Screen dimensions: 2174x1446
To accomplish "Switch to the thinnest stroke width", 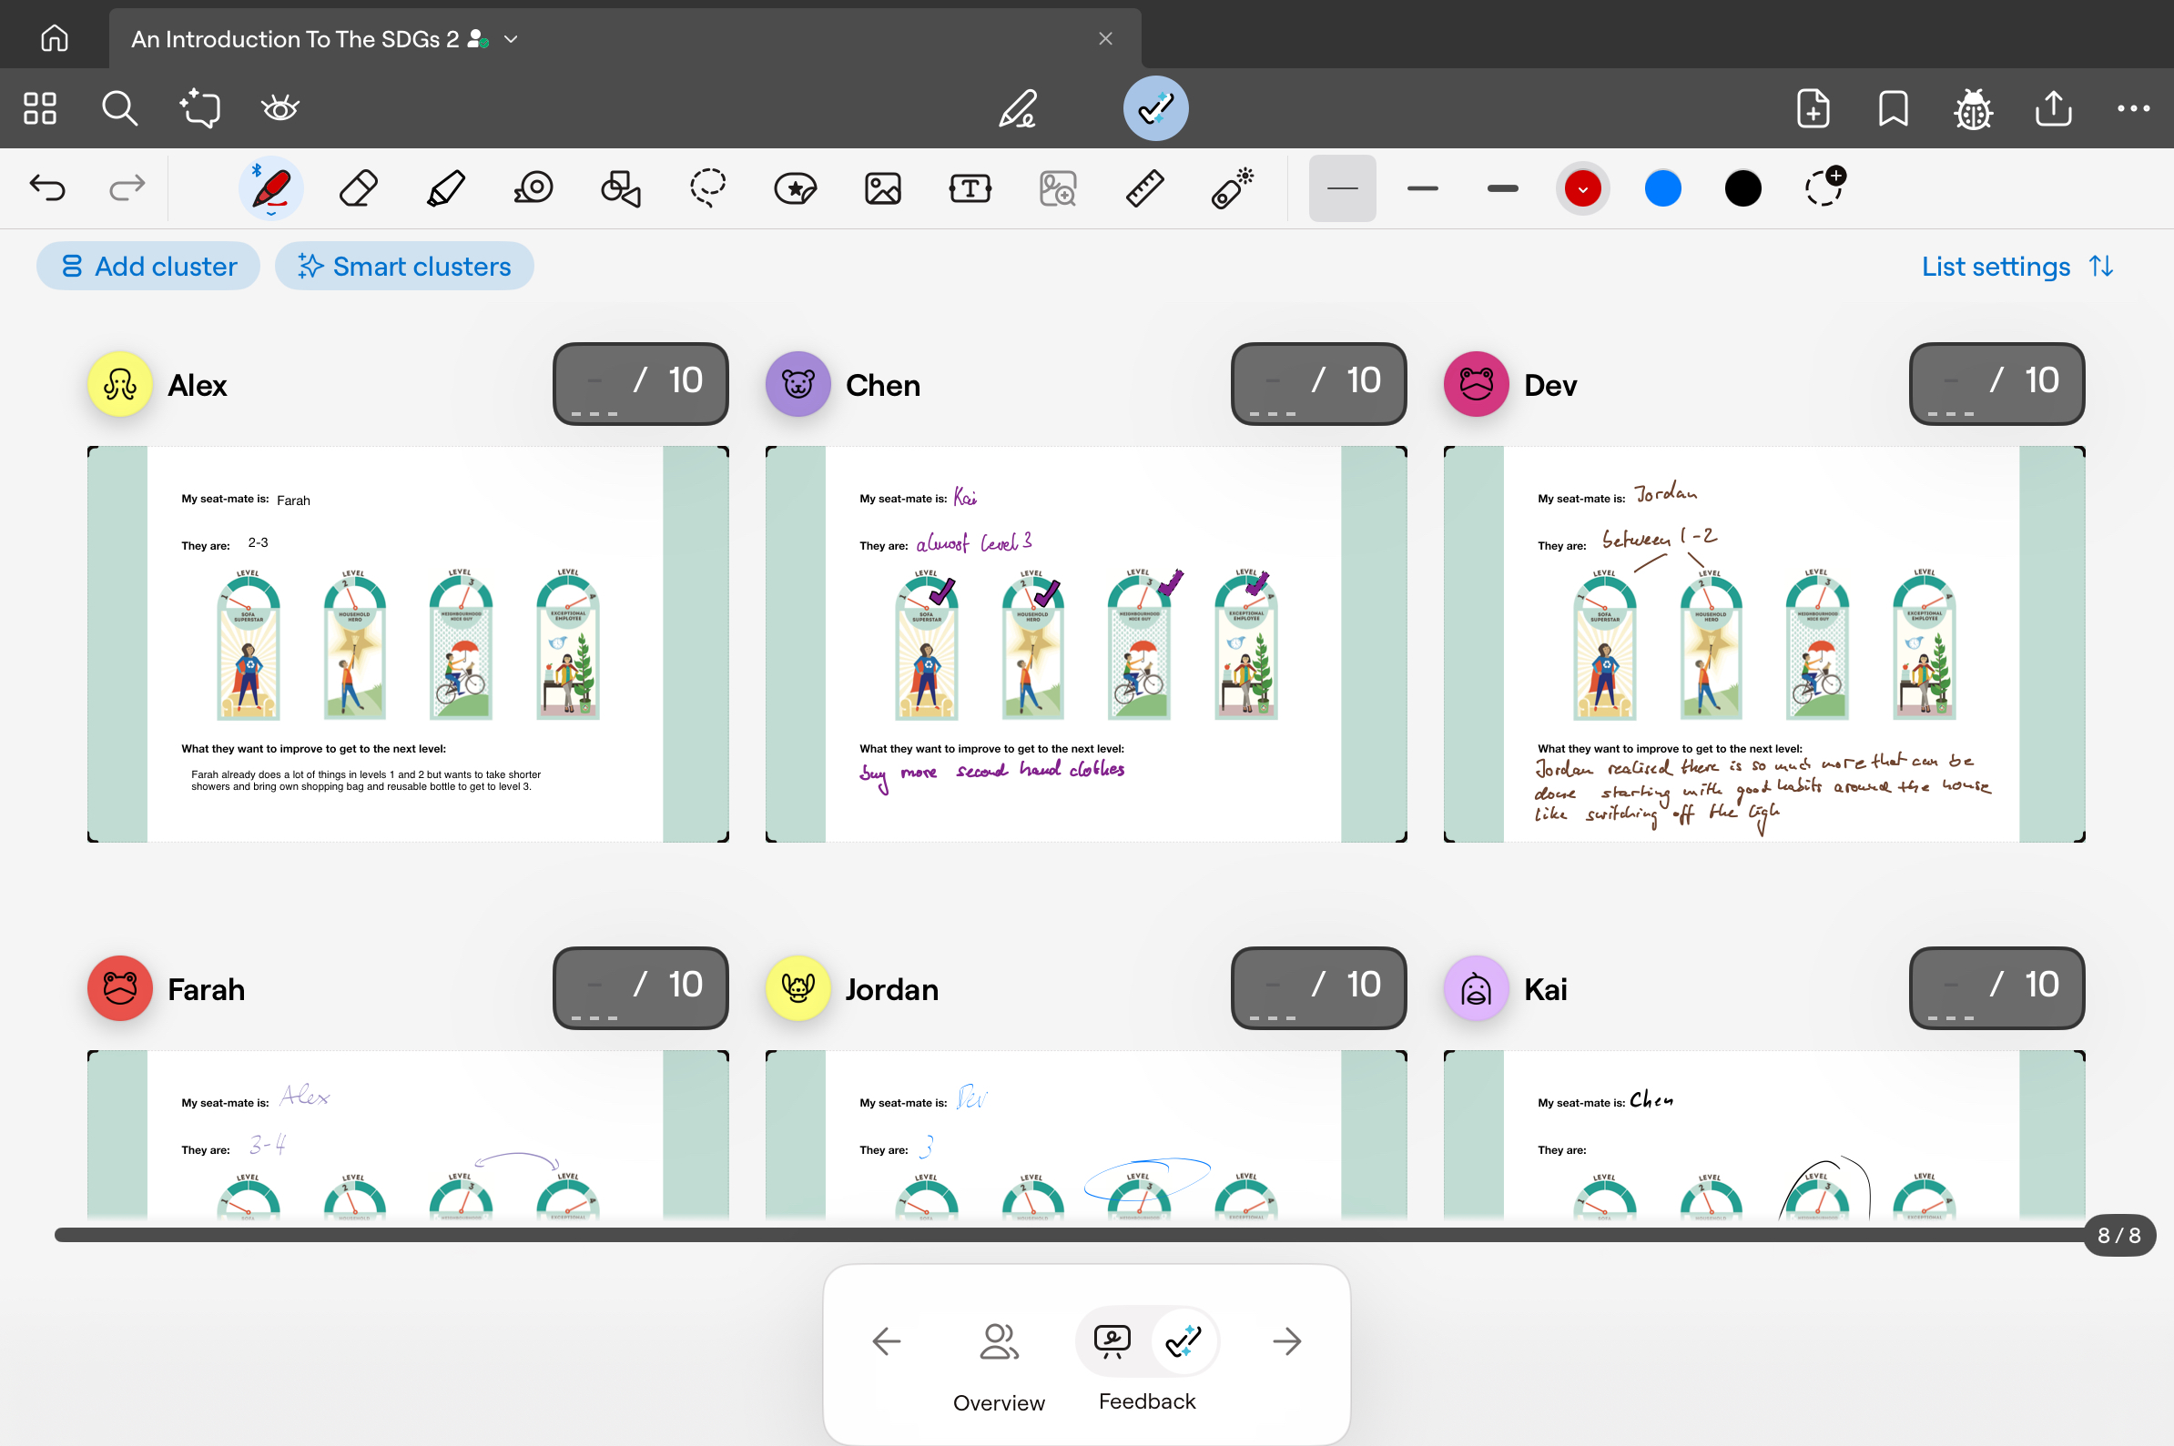I will 1342,188.
